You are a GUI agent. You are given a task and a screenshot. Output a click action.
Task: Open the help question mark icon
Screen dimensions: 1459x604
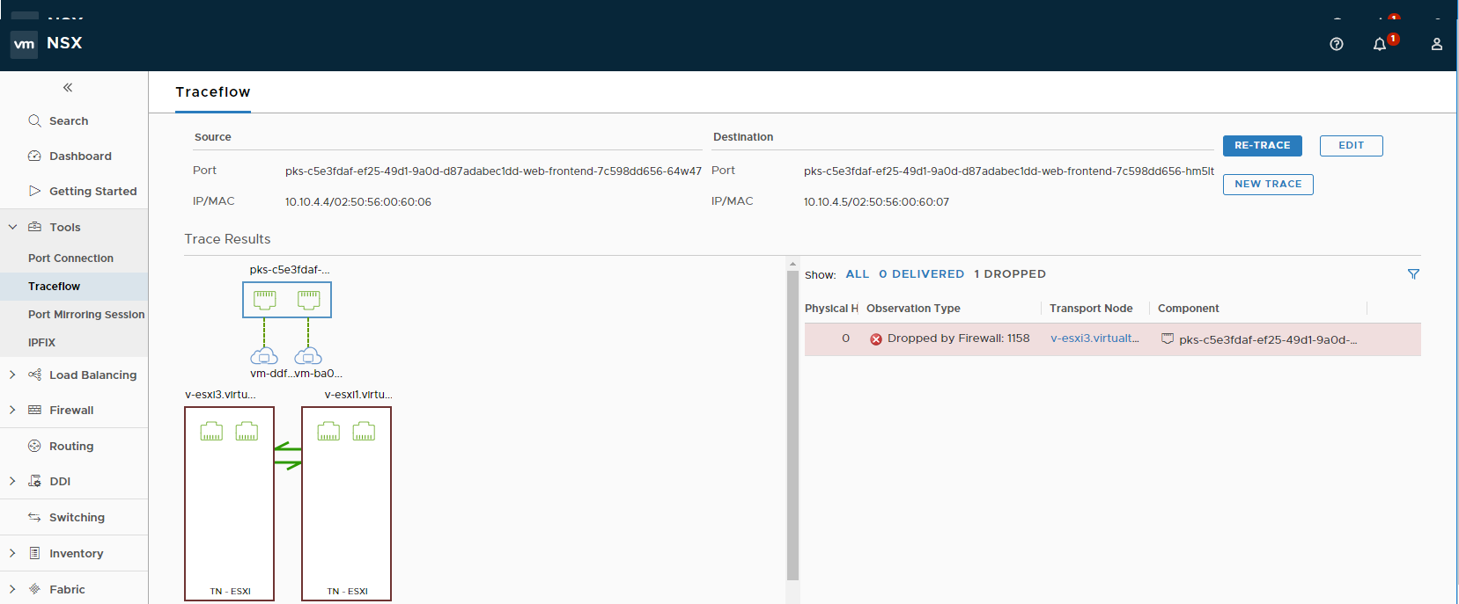pos(1337,44)
